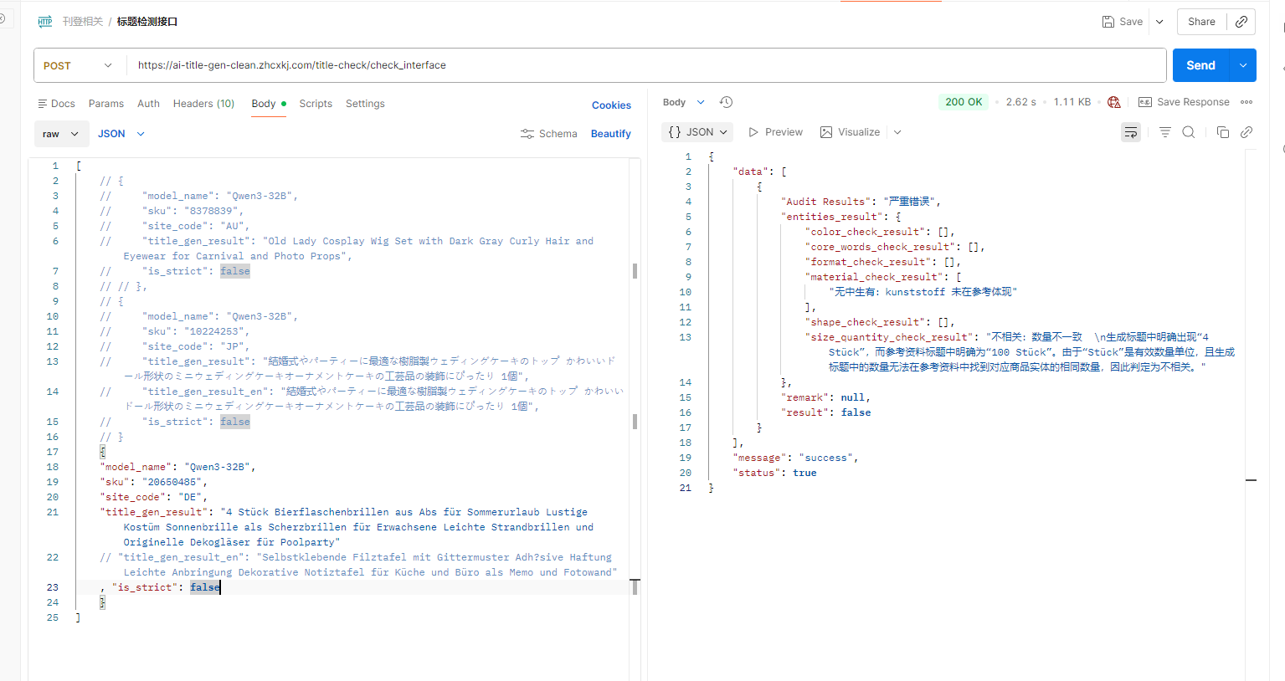Switch to the Docs tab
The height and width of the screenshot is (681, 1285).
tap(57, 104)
